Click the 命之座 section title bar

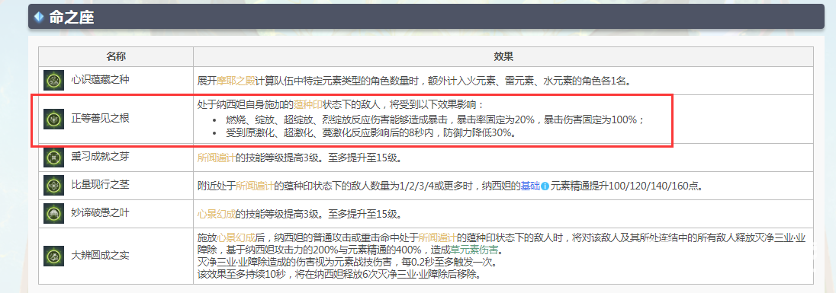point(426,17)
